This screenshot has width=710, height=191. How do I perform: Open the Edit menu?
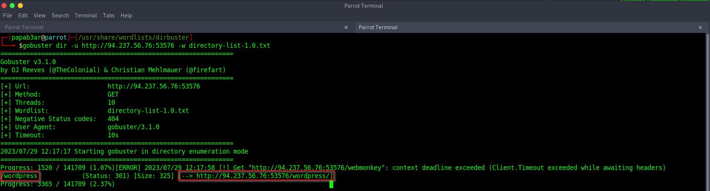(x=23, y=16)
